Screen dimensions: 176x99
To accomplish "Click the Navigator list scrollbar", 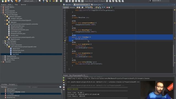I will 61,91.
